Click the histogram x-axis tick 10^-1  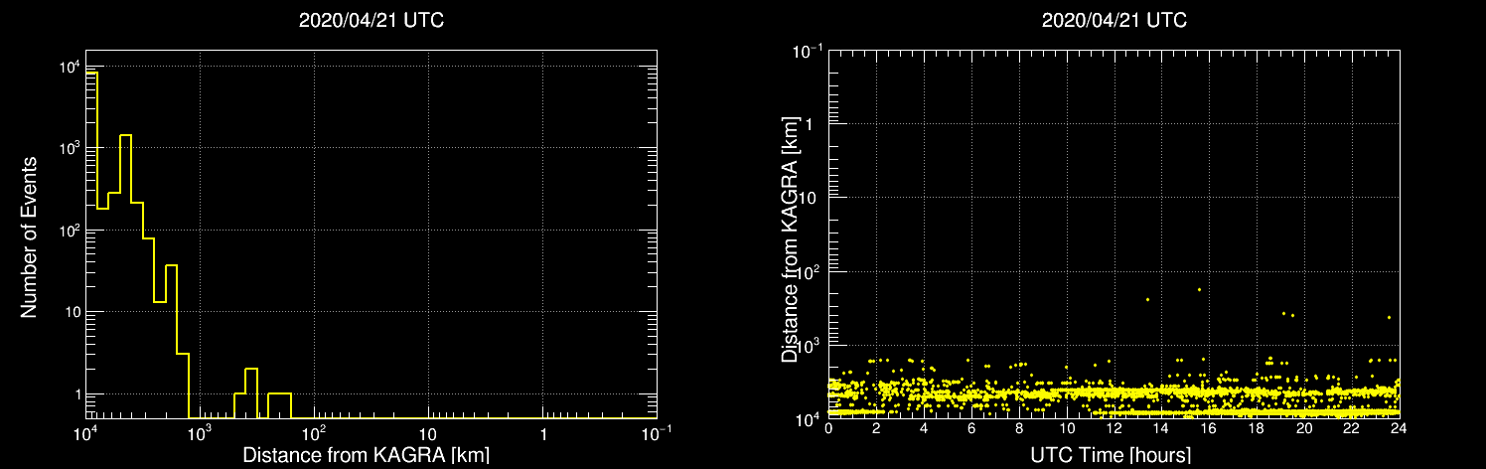(658, 433)
